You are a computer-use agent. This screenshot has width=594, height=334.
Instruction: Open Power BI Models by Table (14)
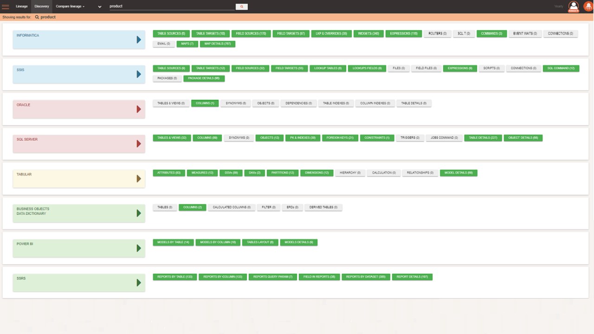(x=173, y=242)
